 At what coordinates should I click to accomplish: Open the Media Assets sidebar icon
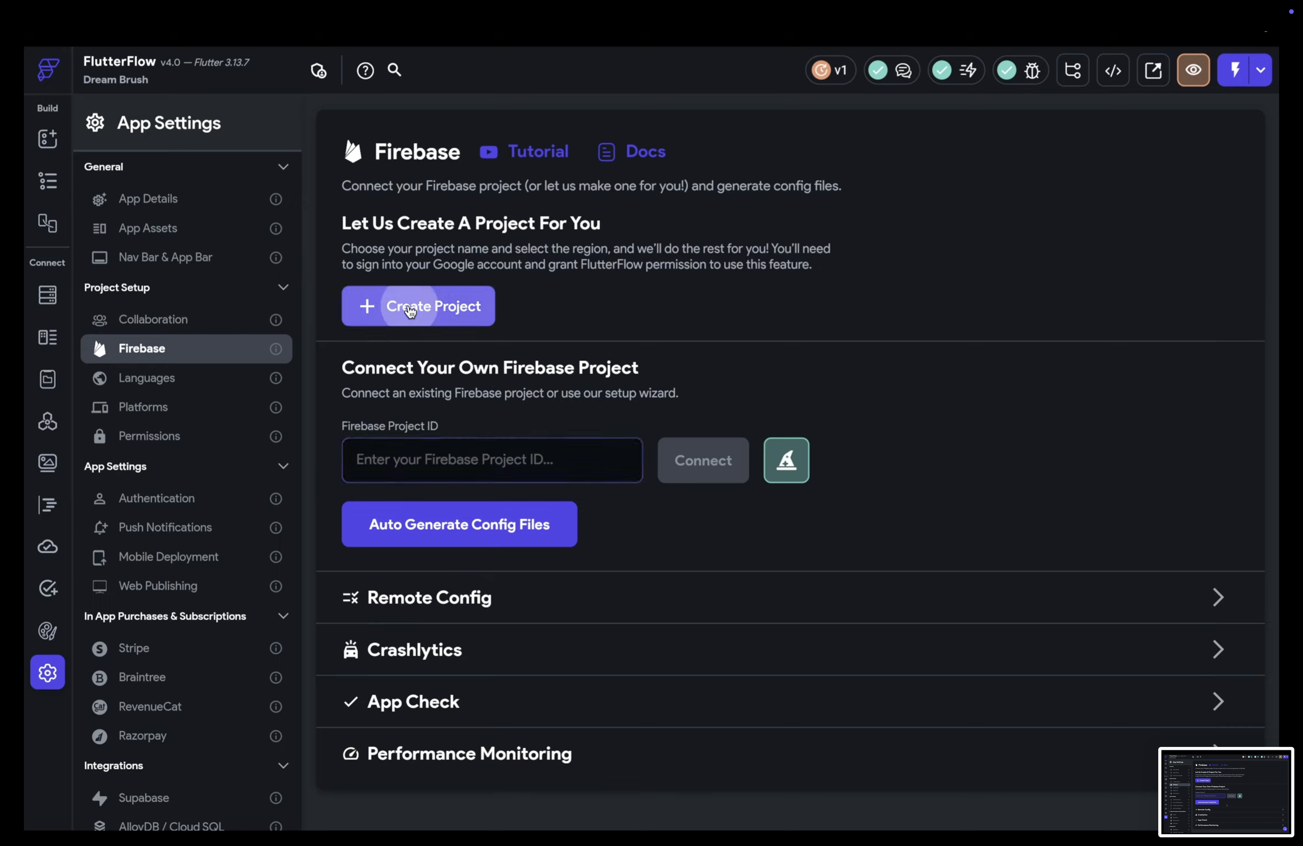click(48, 463)
